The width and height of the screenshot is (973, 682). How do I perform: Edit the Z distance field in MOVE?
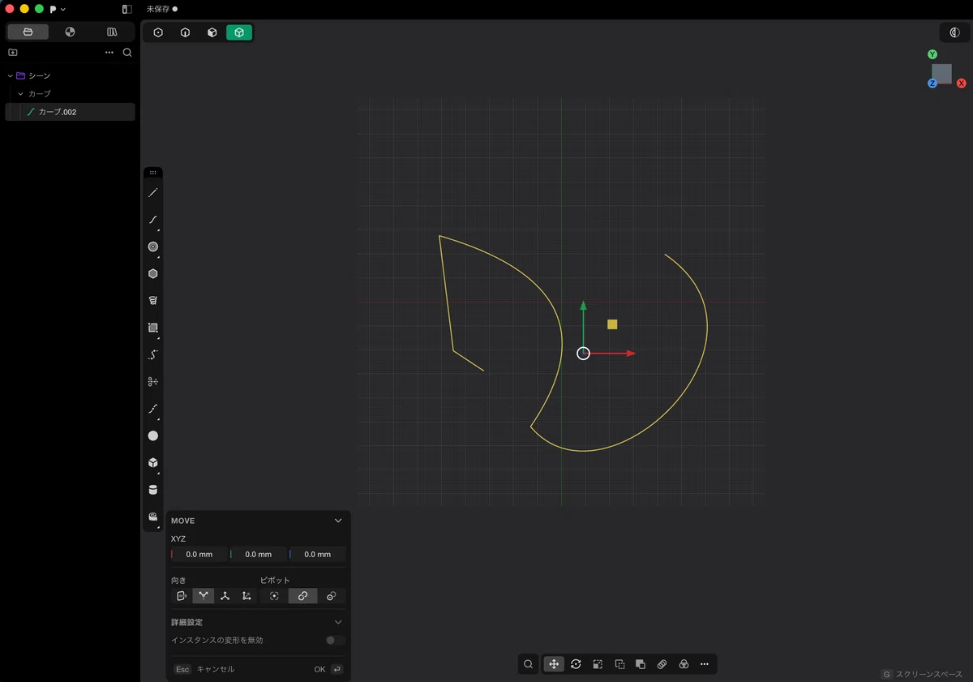[317, 555]
